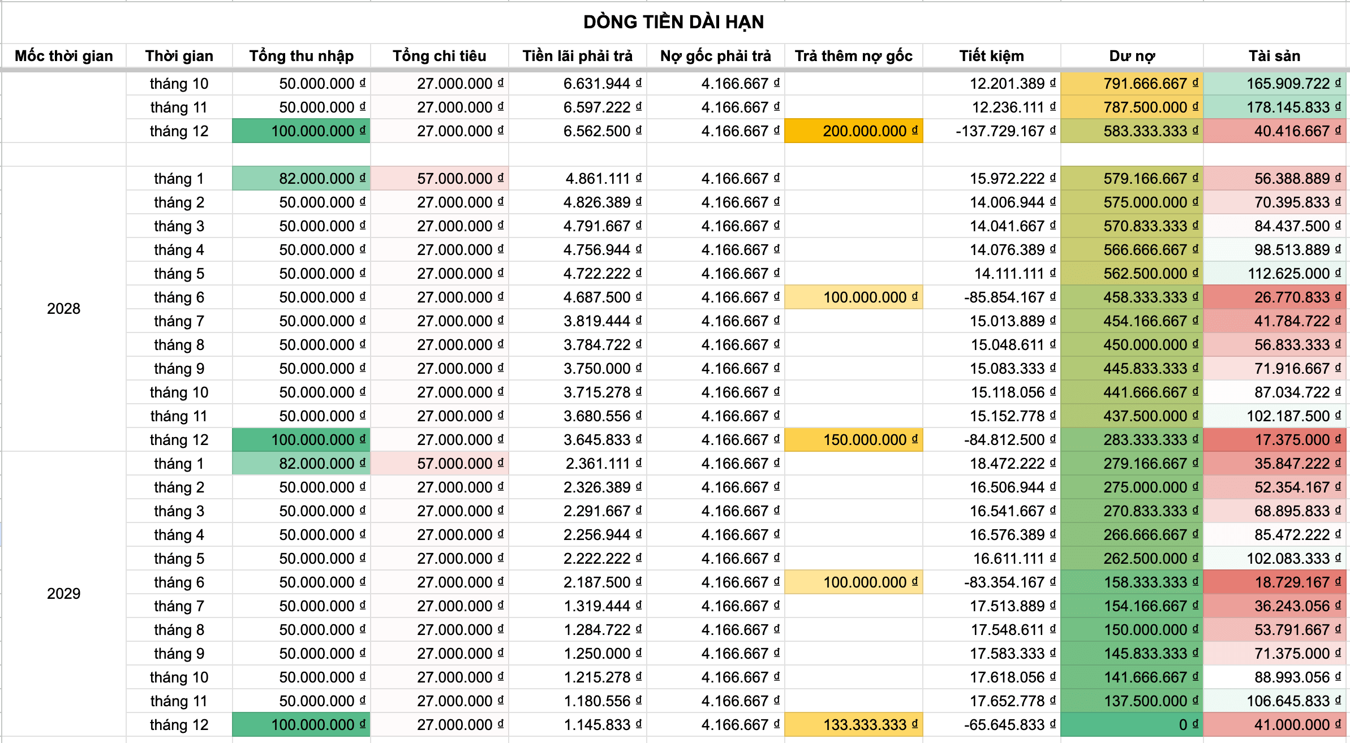Click the Tài sản cell 178.145.833

[1275, 107]
